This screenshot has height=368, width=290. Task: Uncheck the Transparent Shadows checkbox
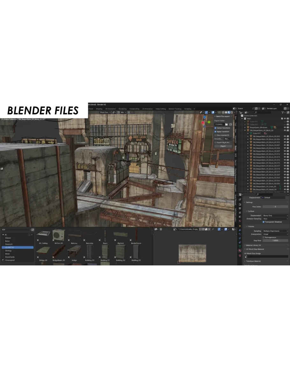pos(263,222)
